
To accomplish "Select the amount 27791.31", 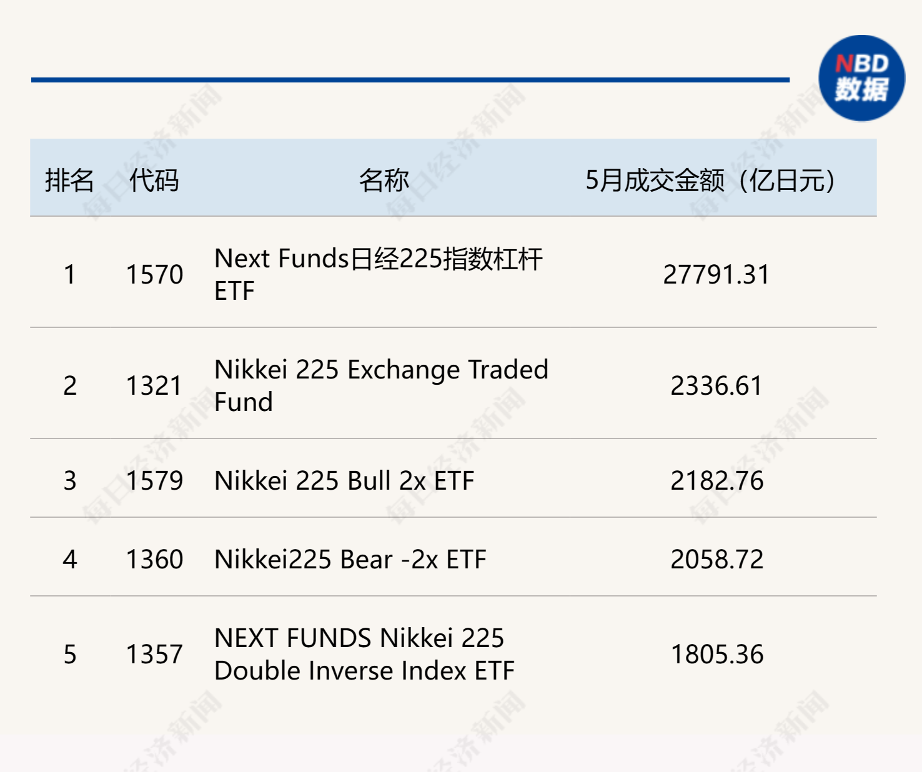I will pyautogui.click(x=716, y=274).
